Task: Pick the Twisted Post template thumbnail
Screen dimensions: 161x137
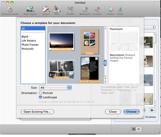Action: point(62,69)
